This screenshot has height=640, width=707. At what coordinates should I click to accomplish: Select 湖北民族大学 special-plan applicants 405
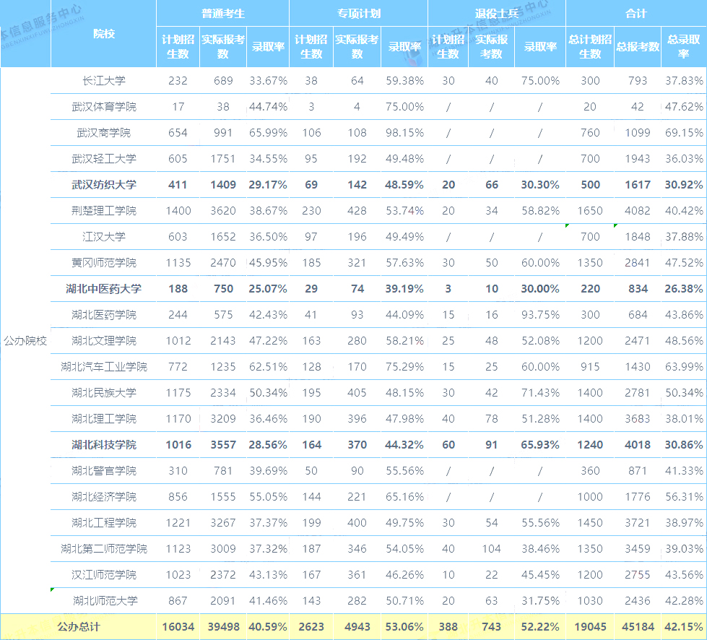pos(357,393)
